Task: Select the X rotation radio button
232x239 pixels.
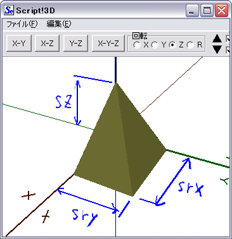Action: click(x=137, y=45)
